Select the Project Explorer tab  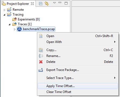(x=18, y=4)
